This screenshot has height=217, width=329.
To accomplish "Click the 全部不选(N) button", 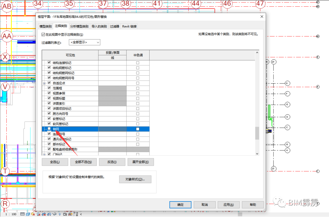I will [83, 162].
